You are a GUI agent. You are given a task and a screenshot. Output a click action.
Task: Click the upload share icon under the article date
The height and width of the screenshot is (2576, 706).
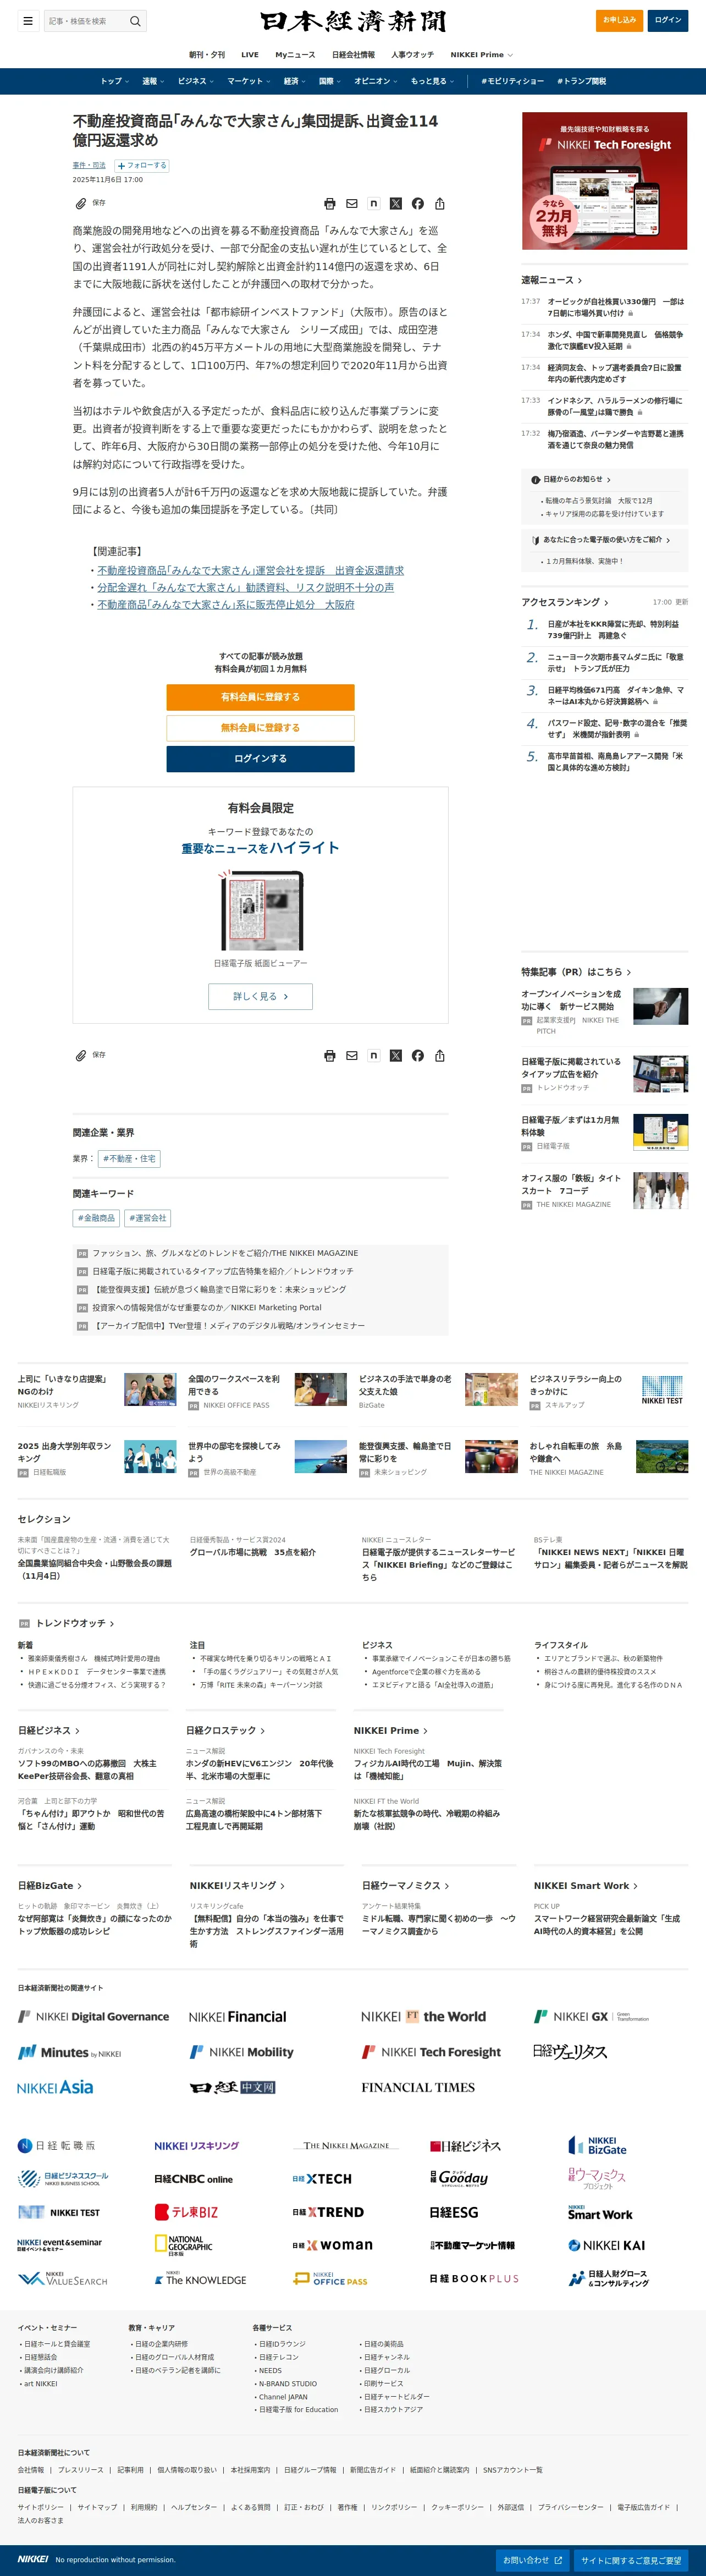click(x=440, y=203)
